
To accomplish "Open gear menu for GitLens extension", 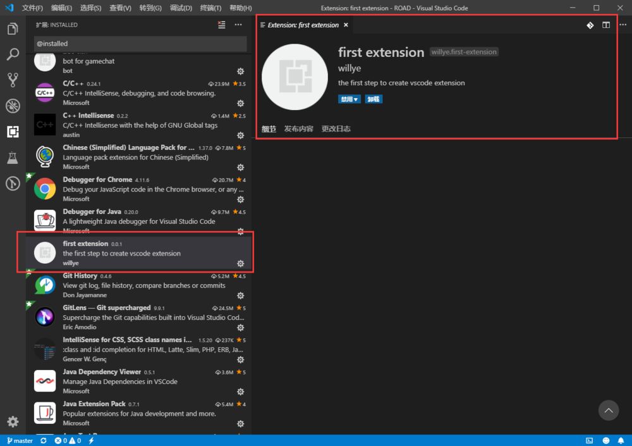I will click(x=241, y=328).
